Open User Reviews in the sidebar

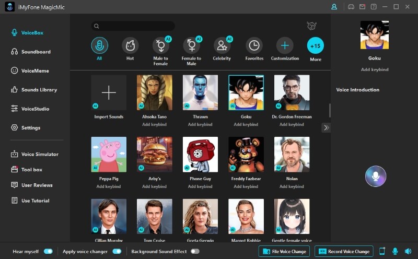tap(31, 185)
